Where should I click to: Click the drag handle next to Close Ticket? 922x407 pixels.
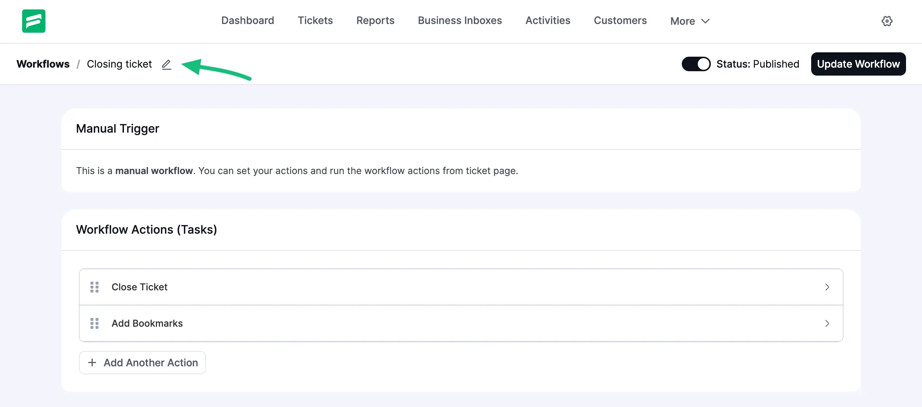point(94,287)
